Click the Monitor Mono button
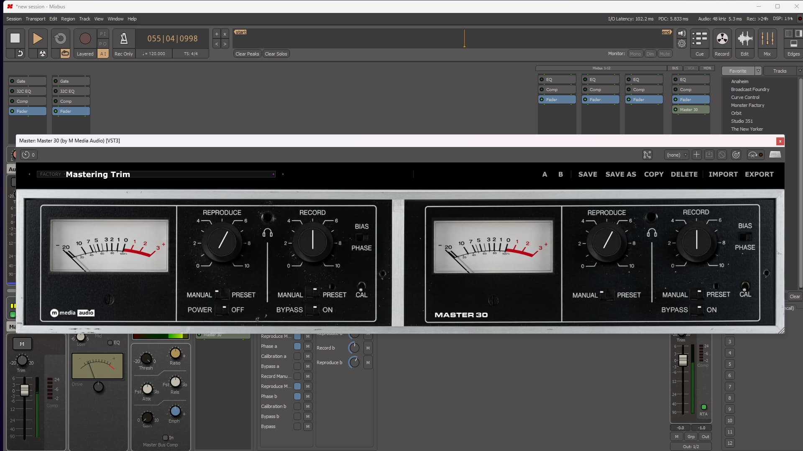803x451 pixels. pos(635,53)
